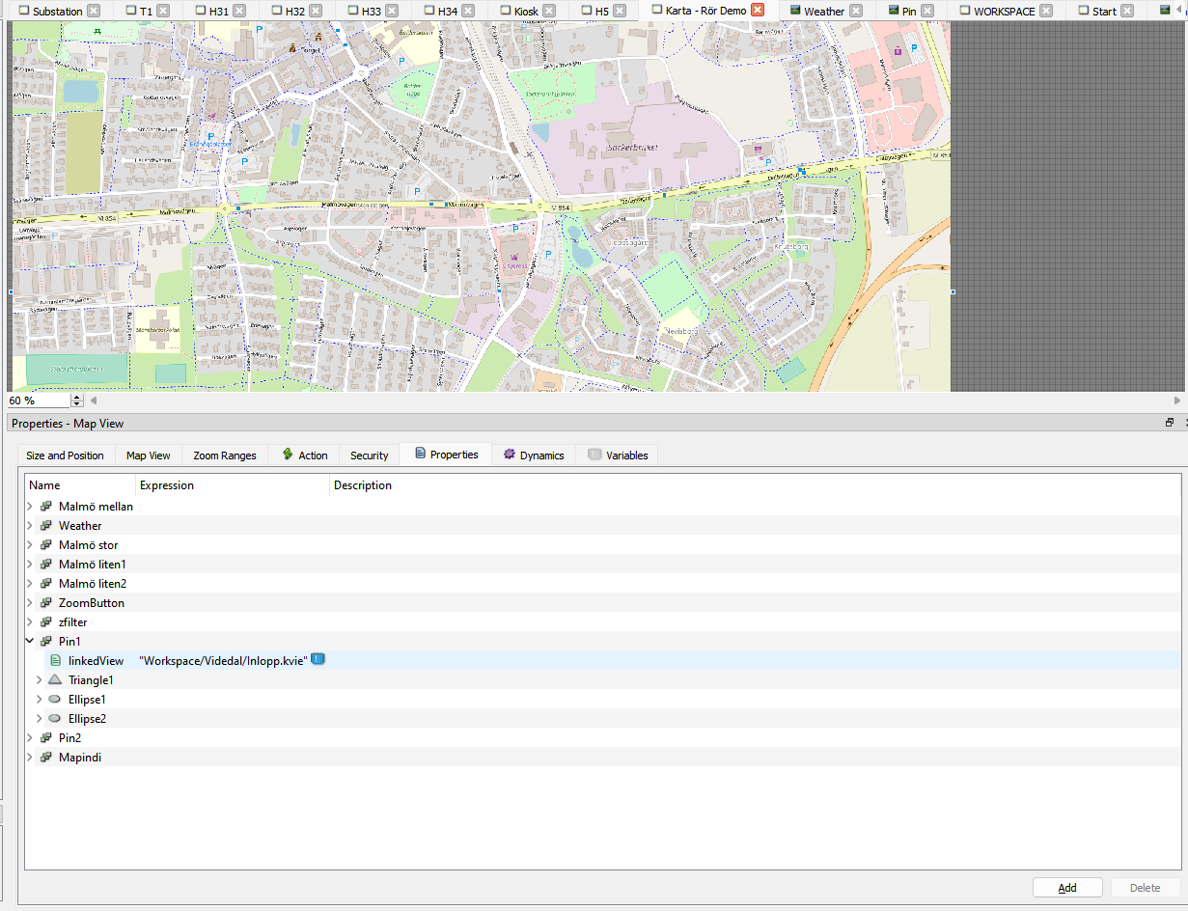Close the Karta - Rör Demo tab
The height and width of the screenshot is (911, 1188).
758,11
